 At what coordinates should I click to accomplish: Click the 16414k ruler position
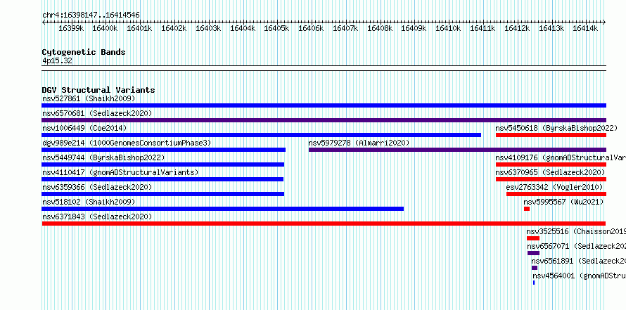click(x=585, y=28)
